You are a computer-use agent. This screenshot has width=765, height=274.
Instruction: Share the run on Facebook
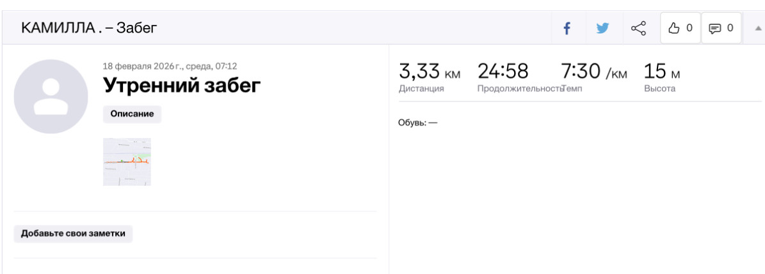(x=567, y=28)
